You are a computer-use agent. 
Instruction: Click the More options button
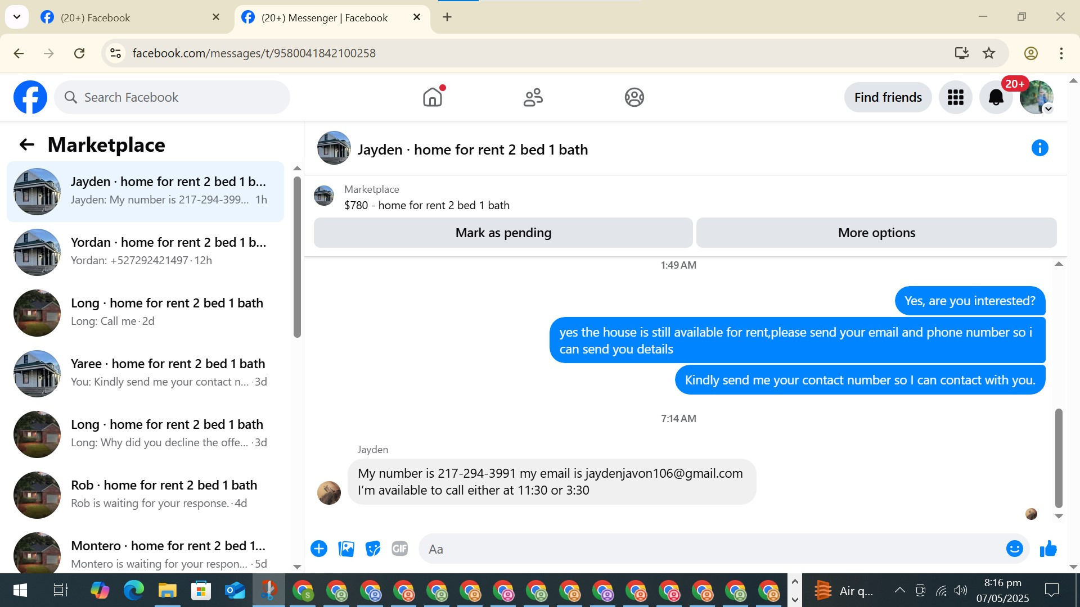876,233
